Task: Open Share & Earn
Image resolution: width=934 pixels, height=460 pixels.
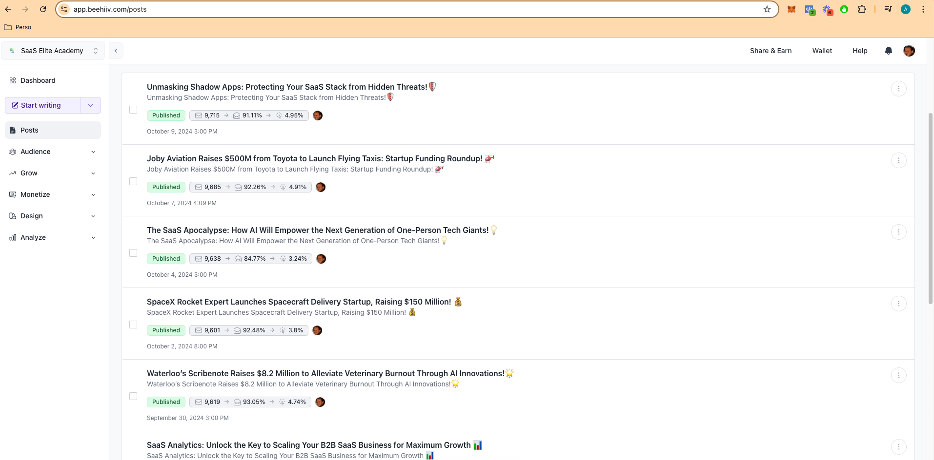Action: (x=771, y=51)
